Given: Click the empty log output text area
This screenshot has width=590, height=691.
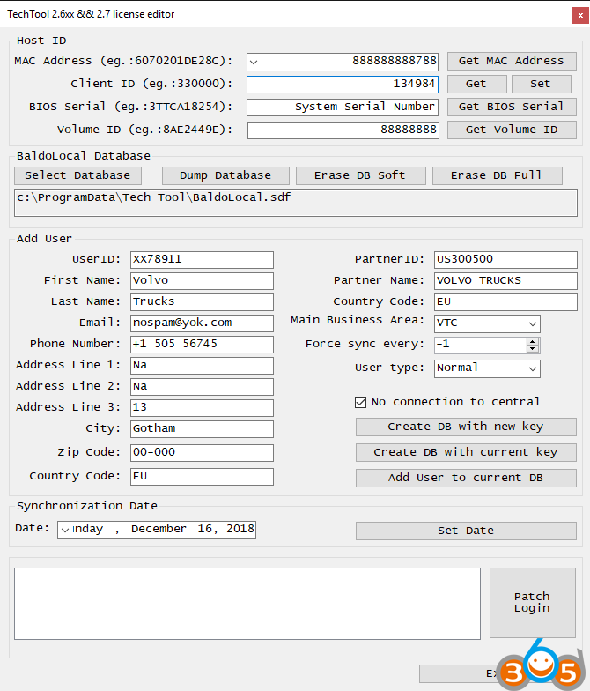Looking at the screenshot, I should (x=247, y=603).
